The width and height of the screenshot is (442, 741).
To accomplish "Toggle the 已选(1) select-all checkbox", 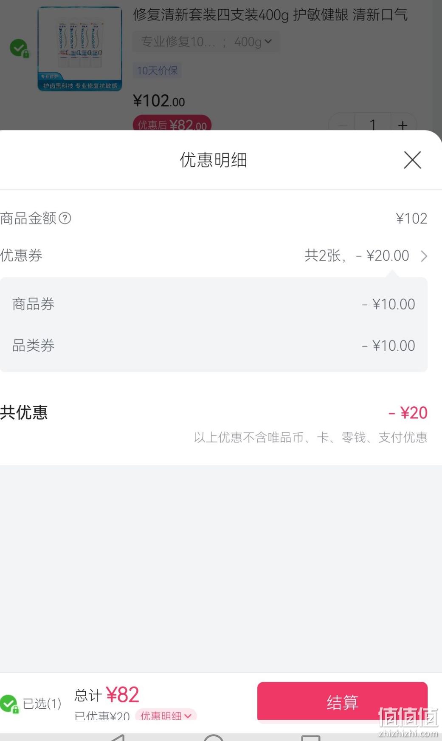I will pos(9,704).
